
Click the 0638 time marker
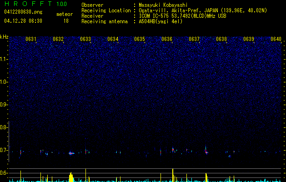(x=221, y=39)
